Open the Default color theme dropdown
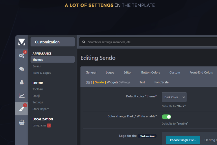217x145 pixels. 174,97
